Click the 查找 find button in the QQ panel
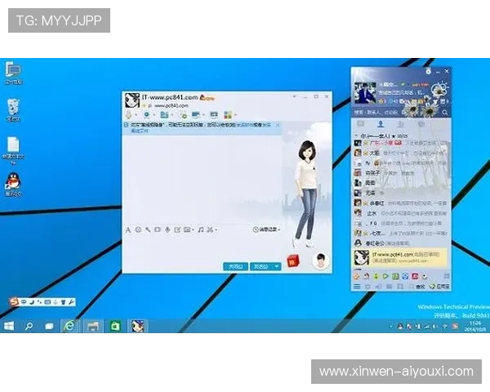This screenshot has width=490, height=392. tap(418, 287)
